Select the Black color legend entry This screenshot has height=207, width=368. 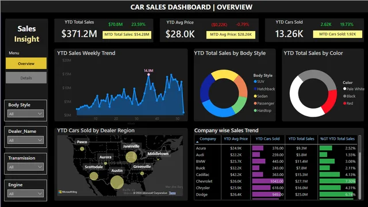click(x=349, y=96)
